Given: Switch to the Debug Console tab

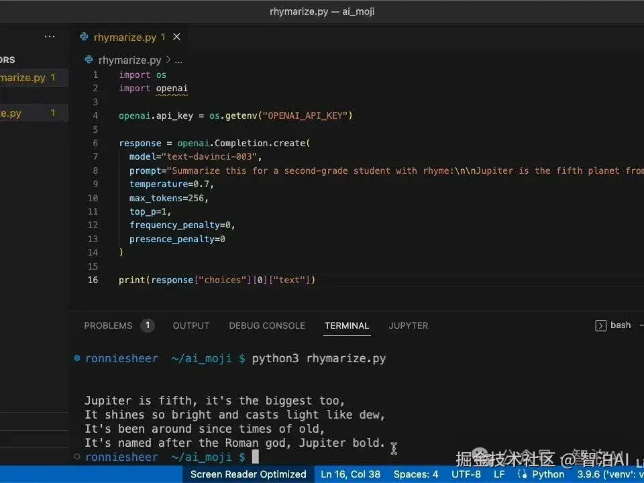Looking at the screenshot, I should pyautogui.click(x=267, y=326).
